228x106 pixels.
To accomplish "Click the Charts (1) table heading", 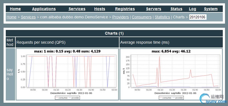I will click(x=114, y=33).
